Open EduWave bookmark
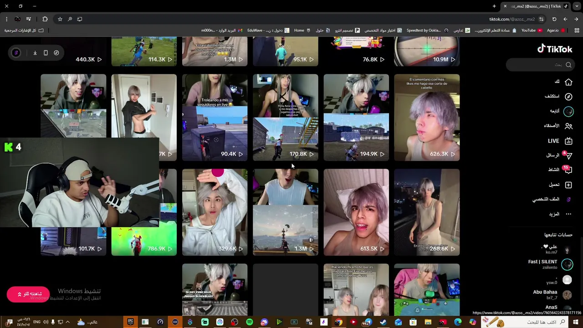Image resolution: width=583 pixels, height=328 pixels. pos(268,31)
